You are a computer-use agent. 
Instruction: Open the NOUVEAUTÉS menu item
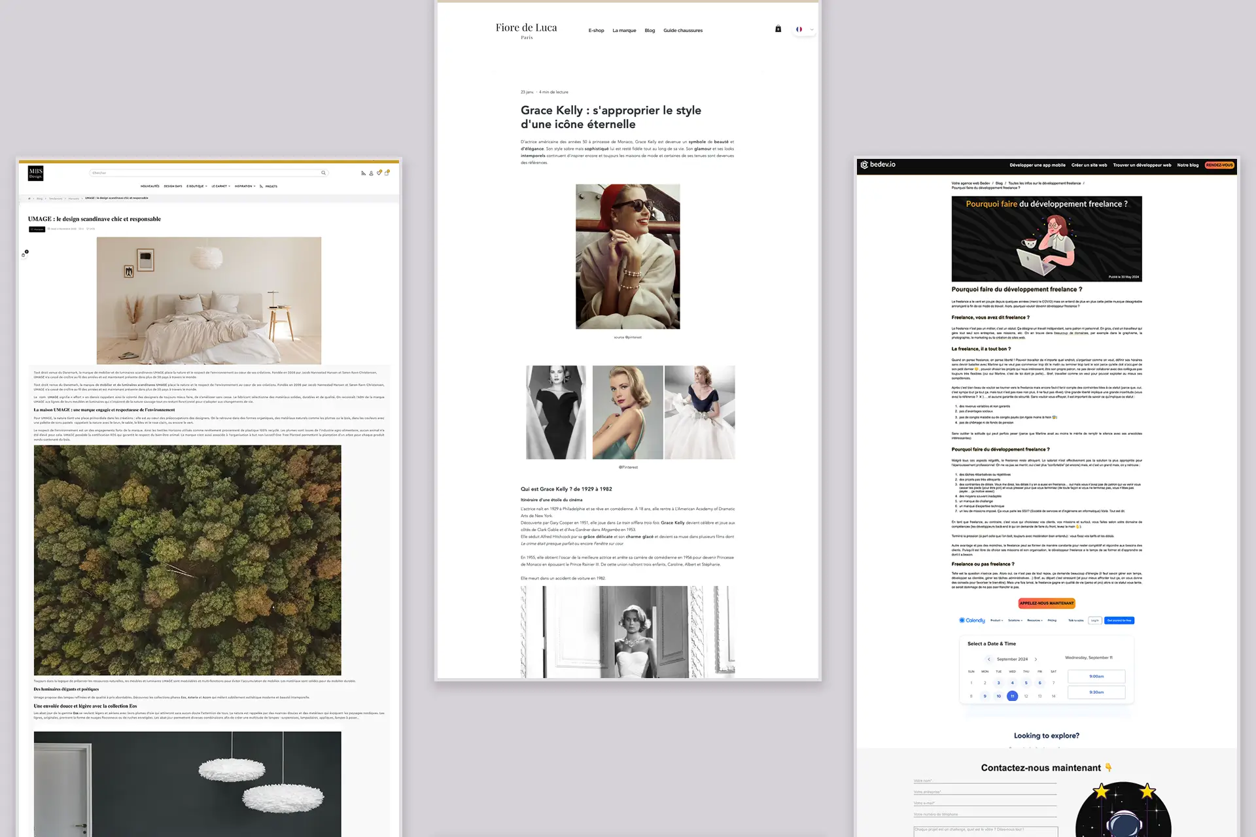click(150, 186)
